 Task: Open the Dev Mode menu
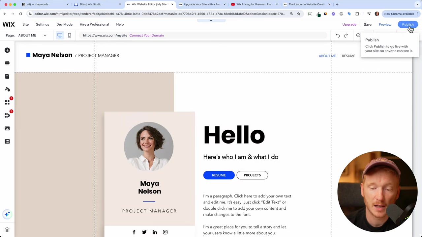[64, 24]
